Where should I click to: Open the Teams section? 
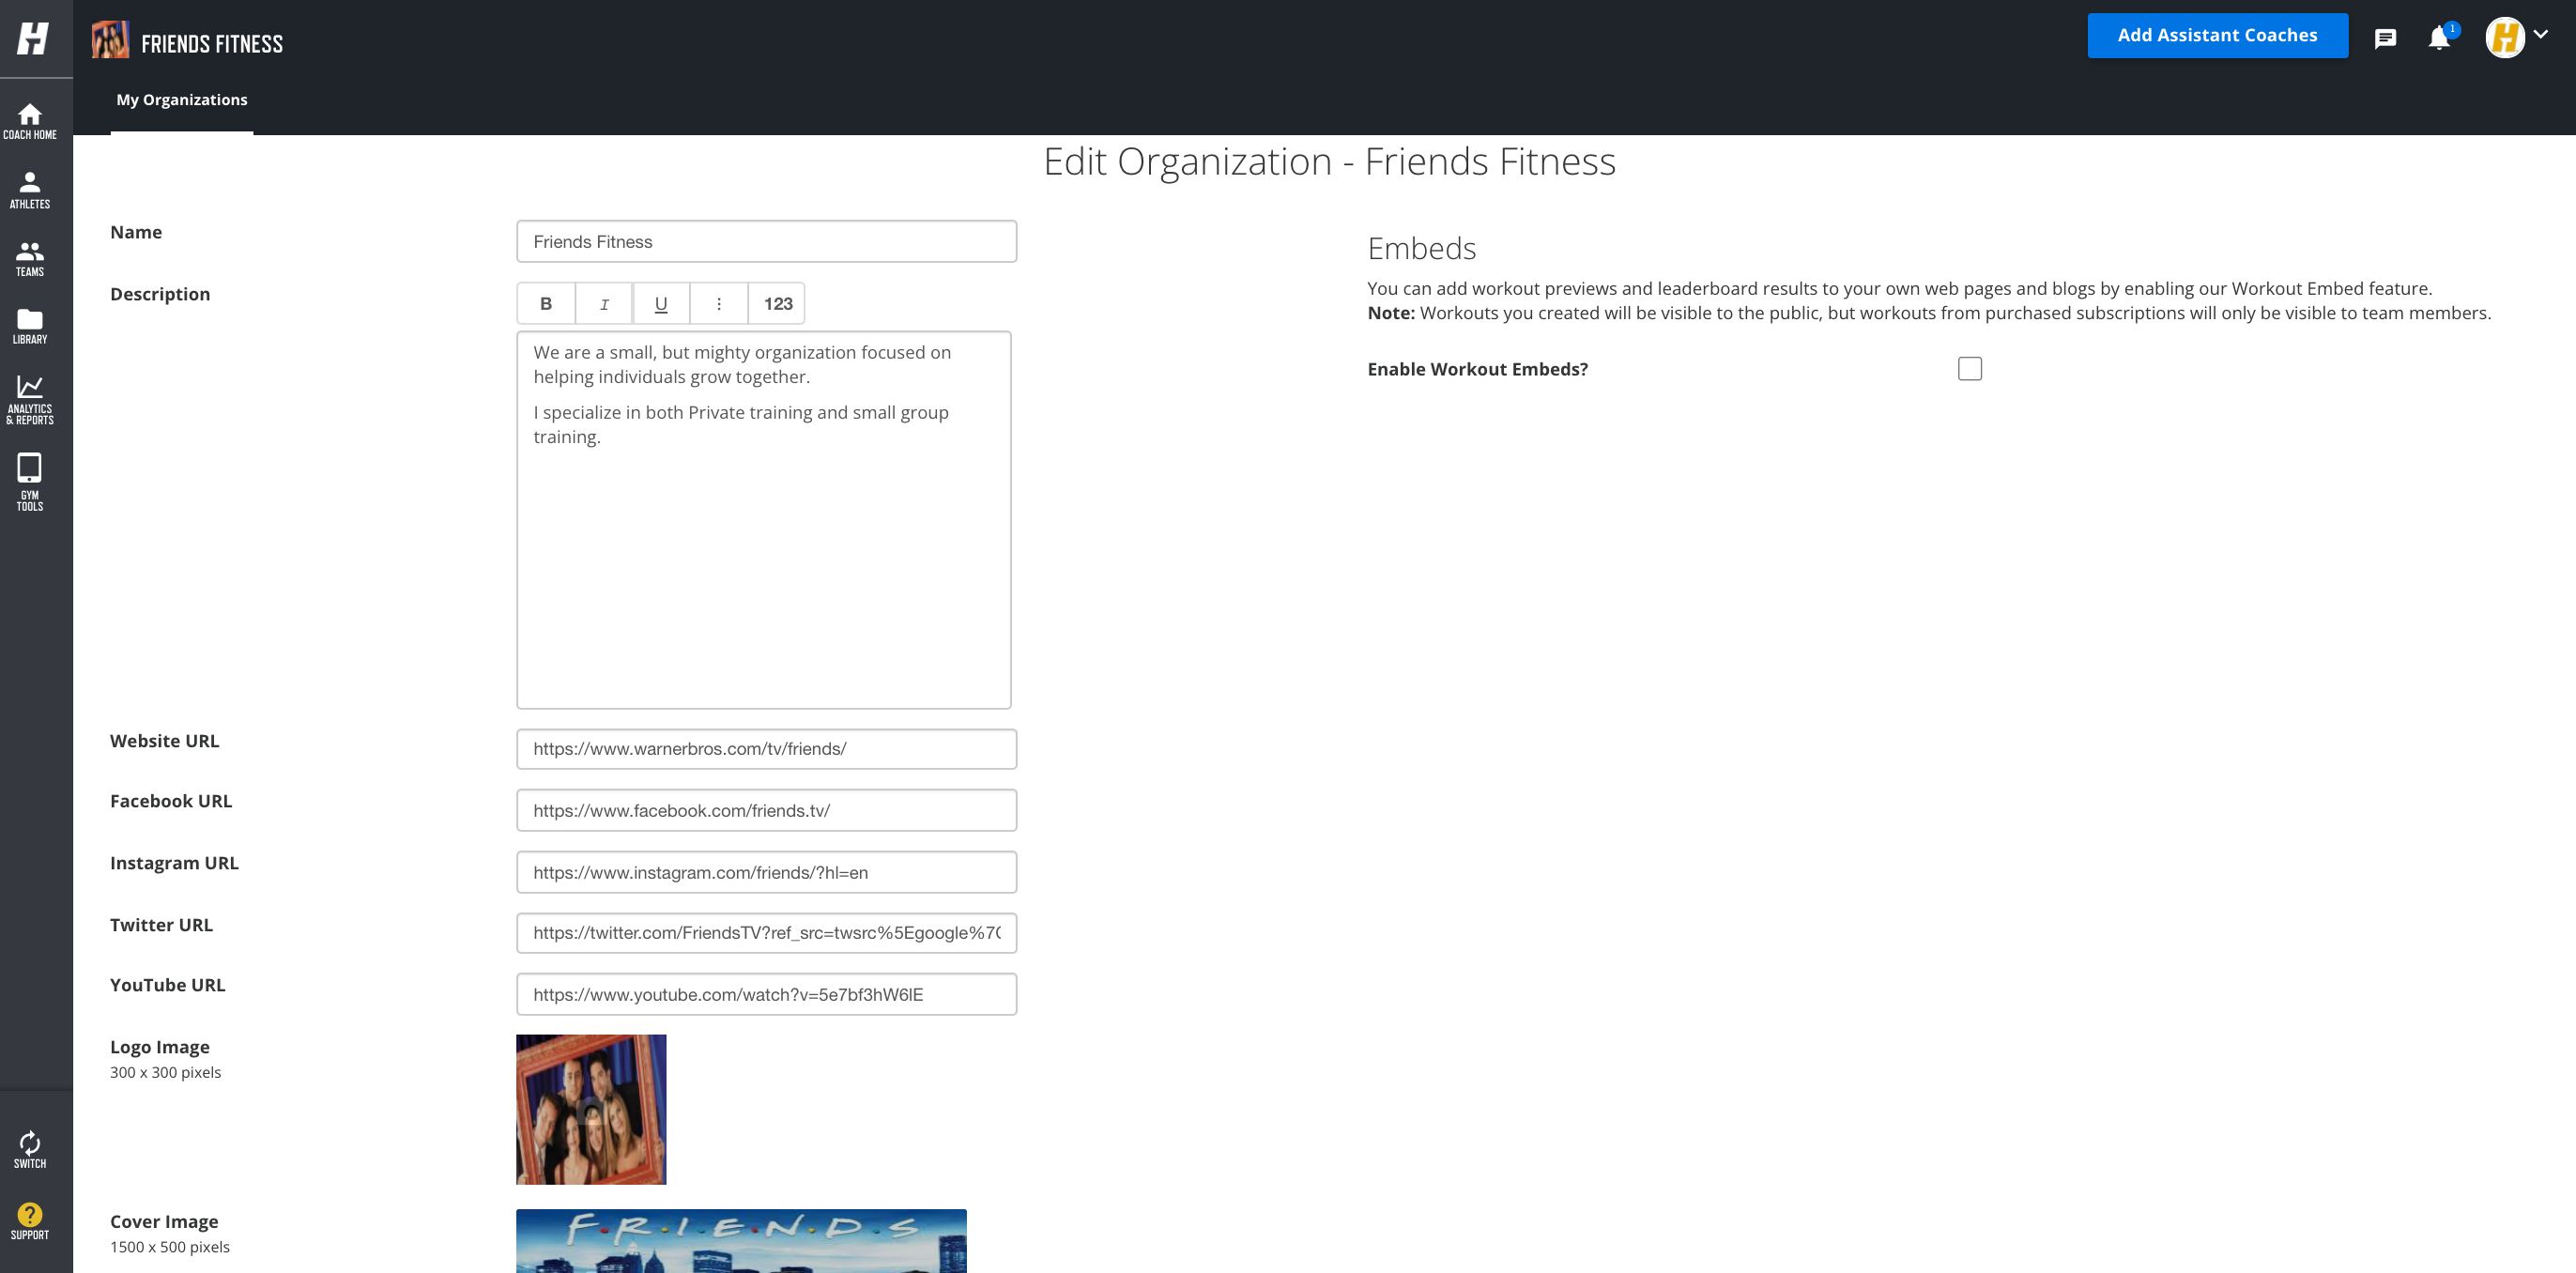pos(30,259)
